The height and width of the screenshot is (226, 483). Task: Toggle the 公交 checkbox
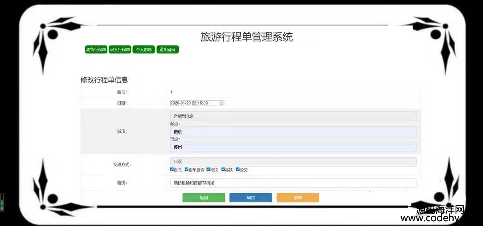coord(238,169)
